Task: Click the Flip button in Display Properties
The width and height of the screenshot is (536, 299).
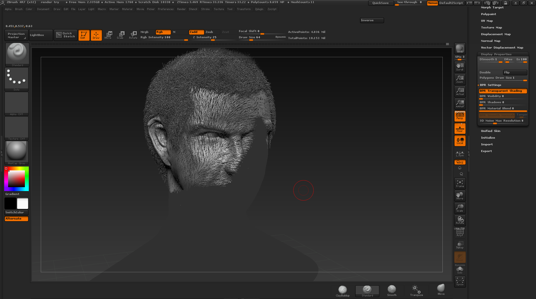Action: pos(515,73)
